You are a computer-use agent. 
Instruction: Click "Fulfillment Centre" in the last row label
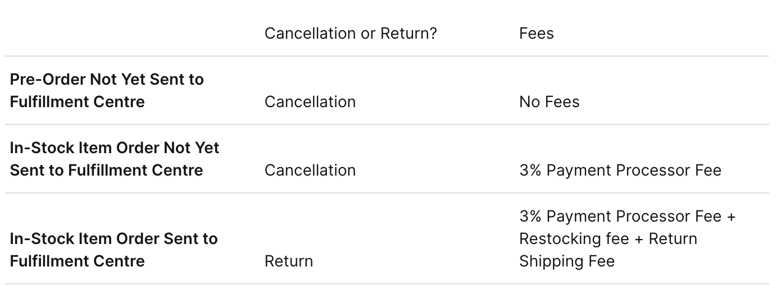coord(77,261)
